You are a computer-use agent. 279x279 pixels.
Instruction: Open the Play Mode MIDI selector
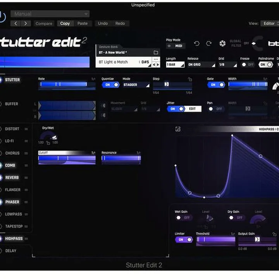pyautogui.click(x=176, y=46)
